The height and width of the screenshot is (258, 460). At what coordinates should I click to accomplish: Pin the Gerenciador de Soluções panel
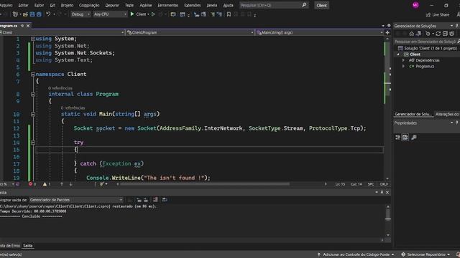456,26
